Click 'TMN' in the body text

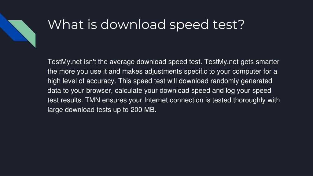coord(93,100)
